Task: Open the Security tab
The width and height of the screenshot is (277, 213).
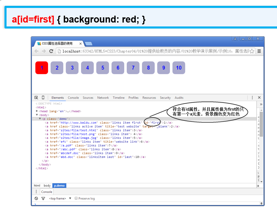Action: (165, 98)
